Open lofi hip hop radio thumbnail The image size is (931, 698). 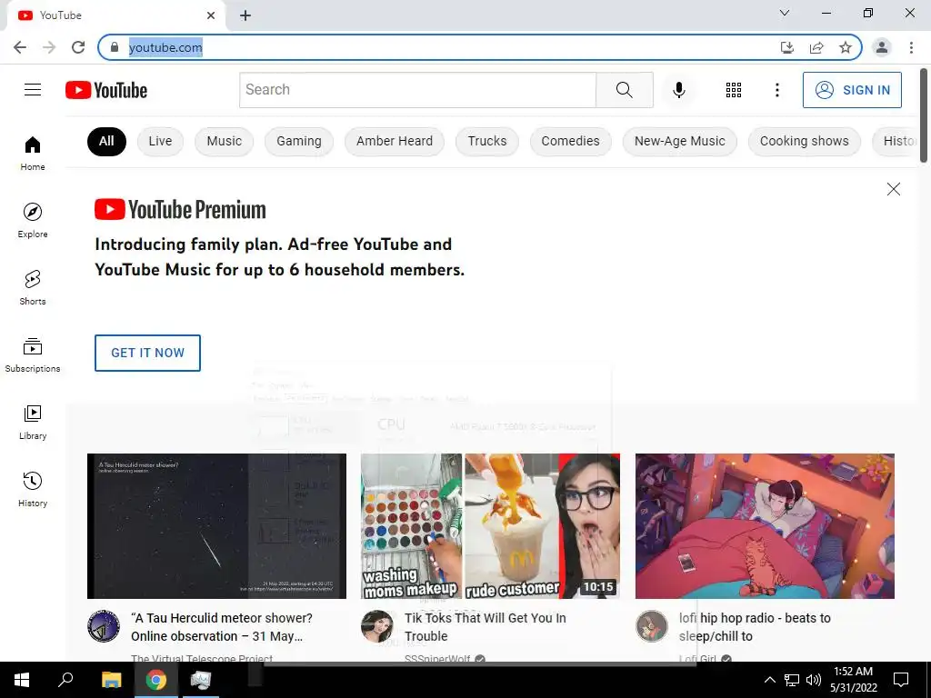(x=765, y=526)
